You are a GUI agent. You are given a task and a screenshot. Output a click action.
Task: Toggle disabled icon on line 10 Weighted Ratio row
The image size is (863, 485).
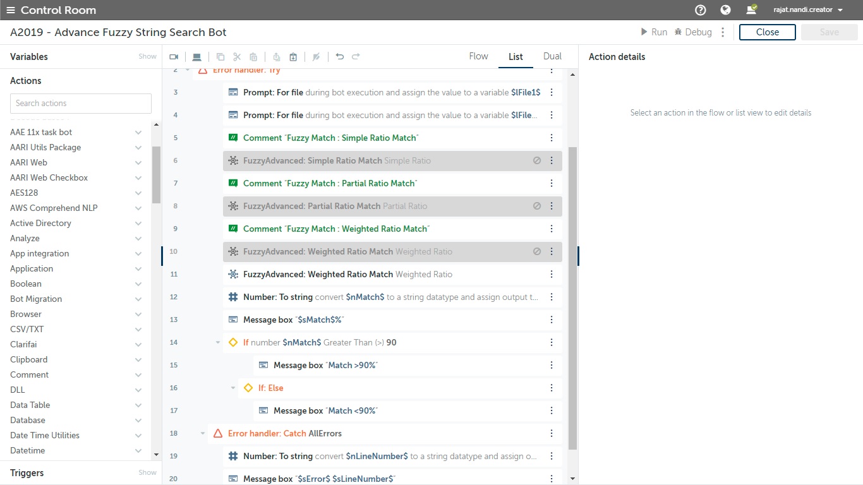point(537,251)
